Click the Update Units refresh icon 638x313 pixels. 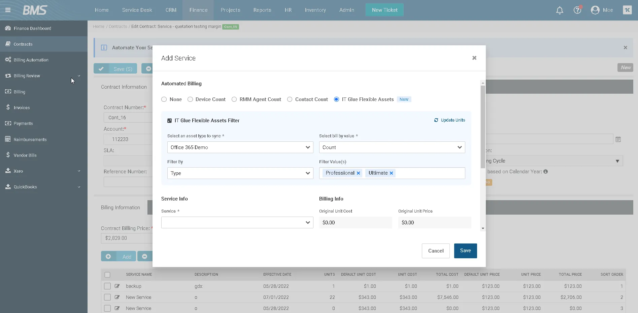[436, 120]
